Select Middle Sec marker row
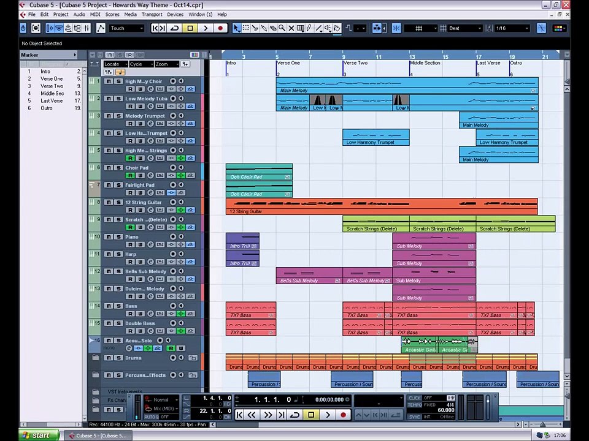Viewport: 589px width, 441px height. click(x=52, y=93)
